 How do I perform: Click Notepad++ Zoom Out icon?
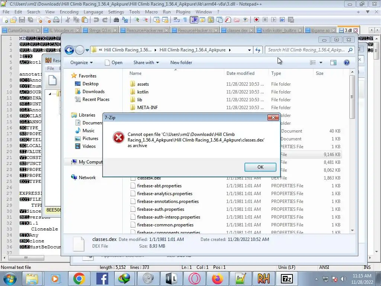[x=145, y=20]
